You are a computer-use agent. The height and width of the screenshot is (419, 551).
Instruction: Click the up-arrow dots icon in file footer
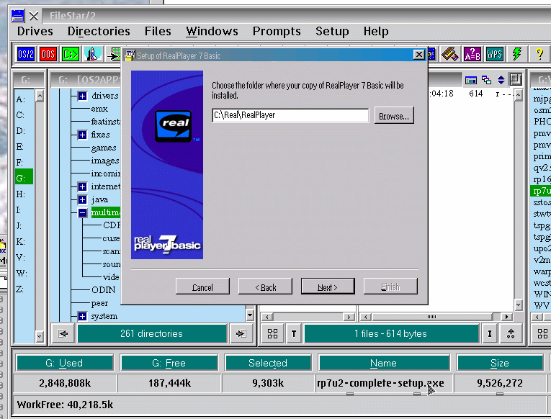click(511, 333)
